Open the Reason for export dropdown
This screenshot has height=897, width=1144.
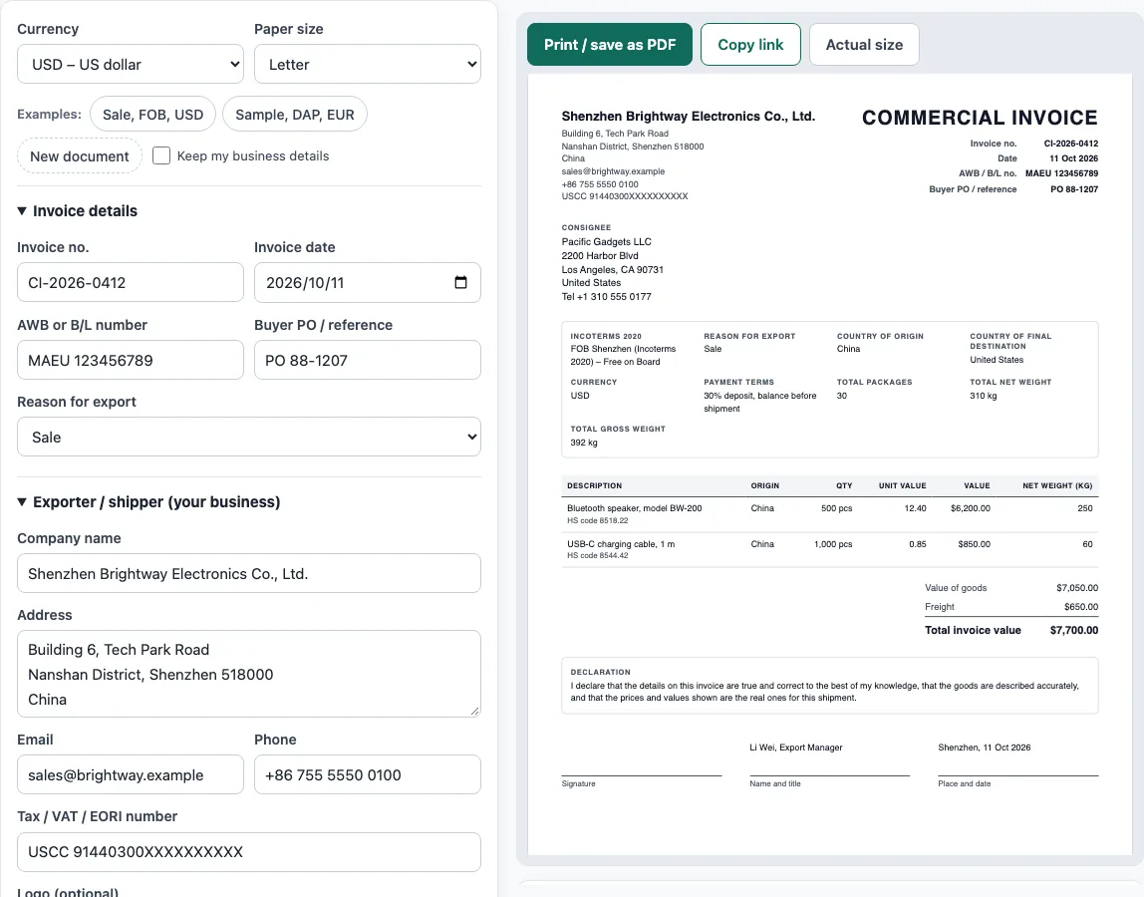tap(249, 438)
